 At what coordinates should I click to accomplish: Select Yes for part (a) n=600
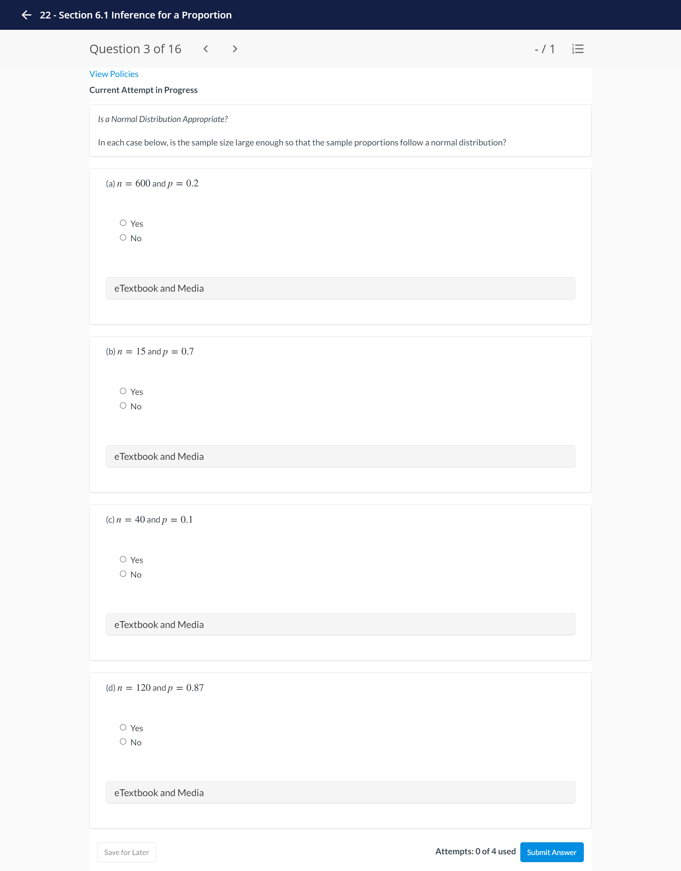click(123, 222)
